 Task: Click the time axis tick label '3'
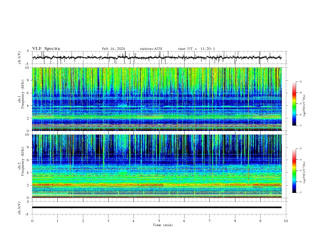click(108, 221)
